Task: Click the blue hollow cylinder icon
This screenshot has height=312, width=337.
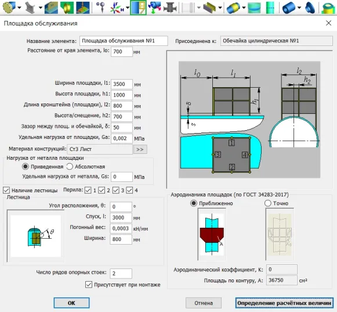Action: pyautogui.click(x=288, y=8)
